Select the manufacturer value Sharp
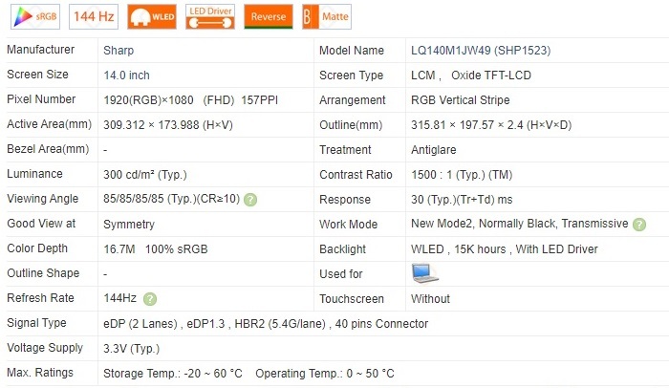The image size is (669, 388). tap(119, 51)
